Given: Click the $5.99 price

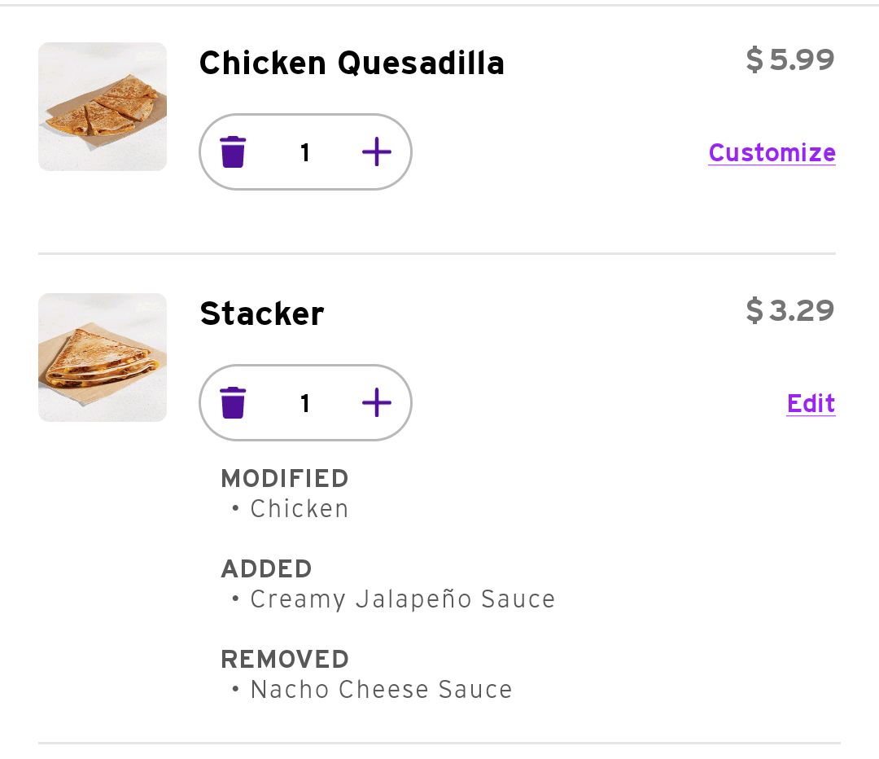Looking at the screenshot, I should pos(790,60).
